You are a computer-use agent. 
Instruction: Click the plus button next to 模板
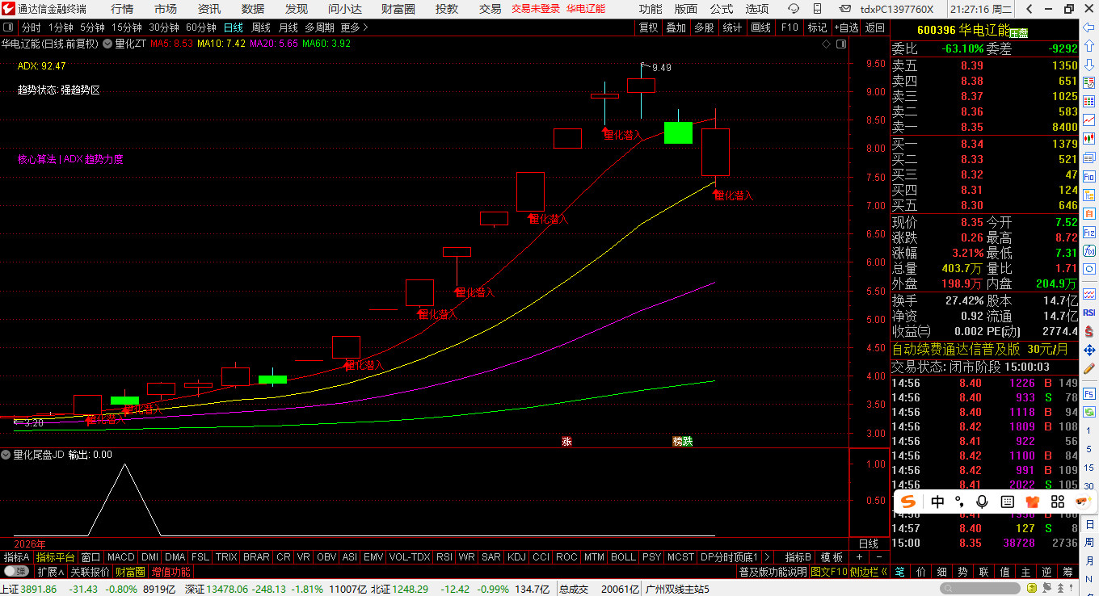[859, 557]
